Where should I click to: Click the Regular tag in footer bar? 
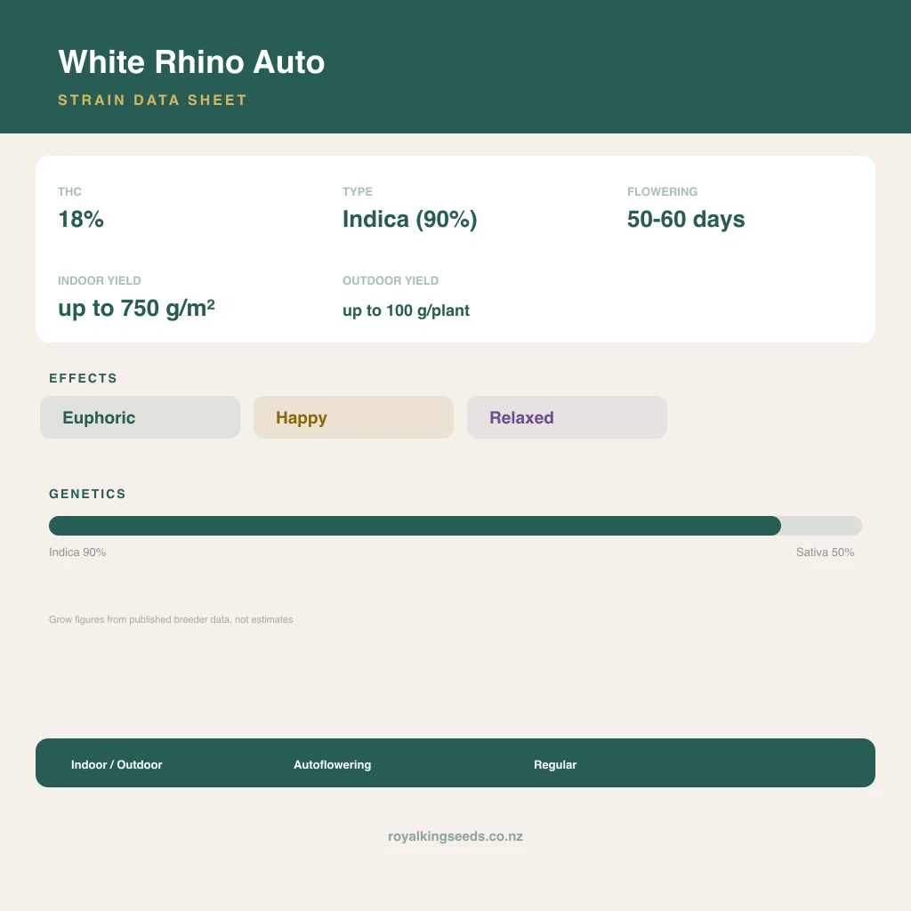tap(555, 764)
